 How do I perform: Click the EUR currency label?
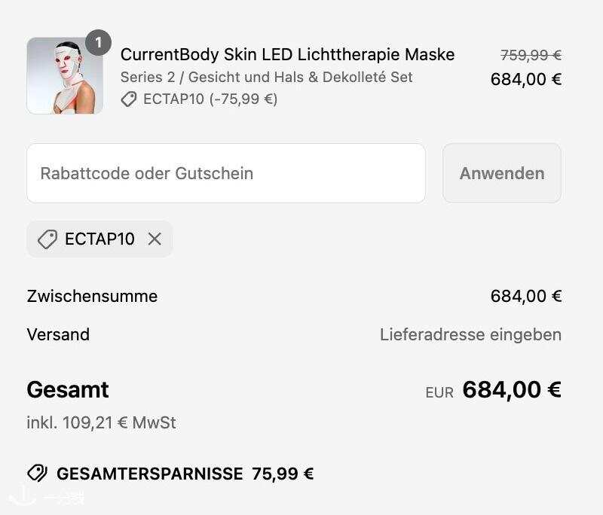[439, 393]
